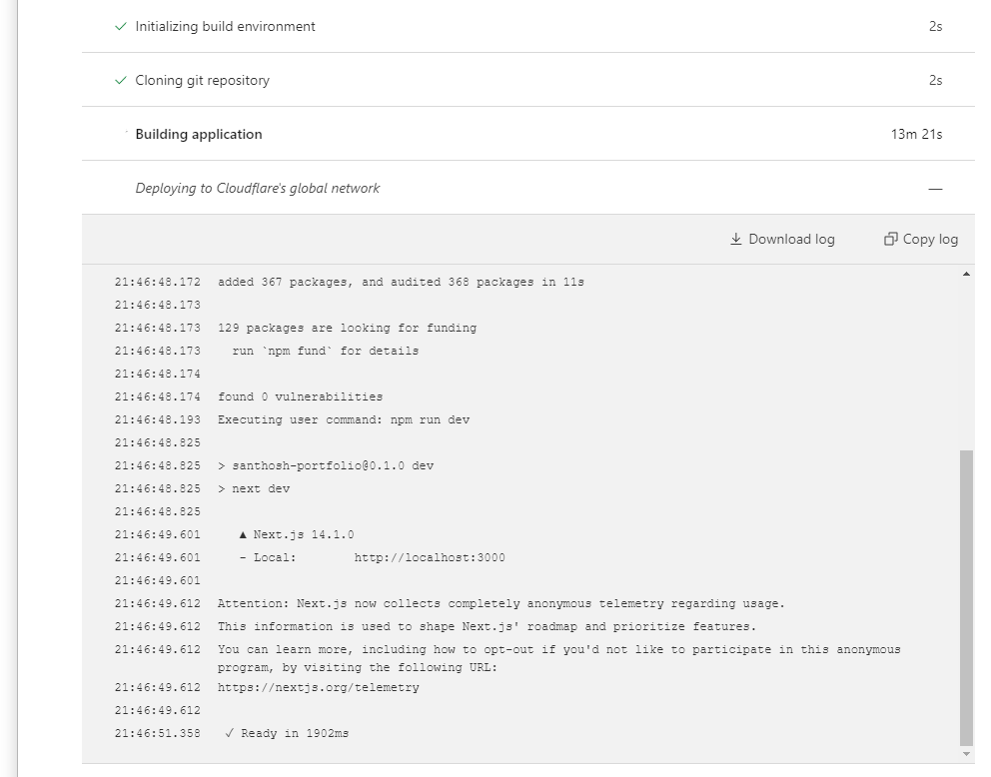This screenshot has height=777, width=991.
Task: Click the 13m 21s build duration
Action: [916, 135]
